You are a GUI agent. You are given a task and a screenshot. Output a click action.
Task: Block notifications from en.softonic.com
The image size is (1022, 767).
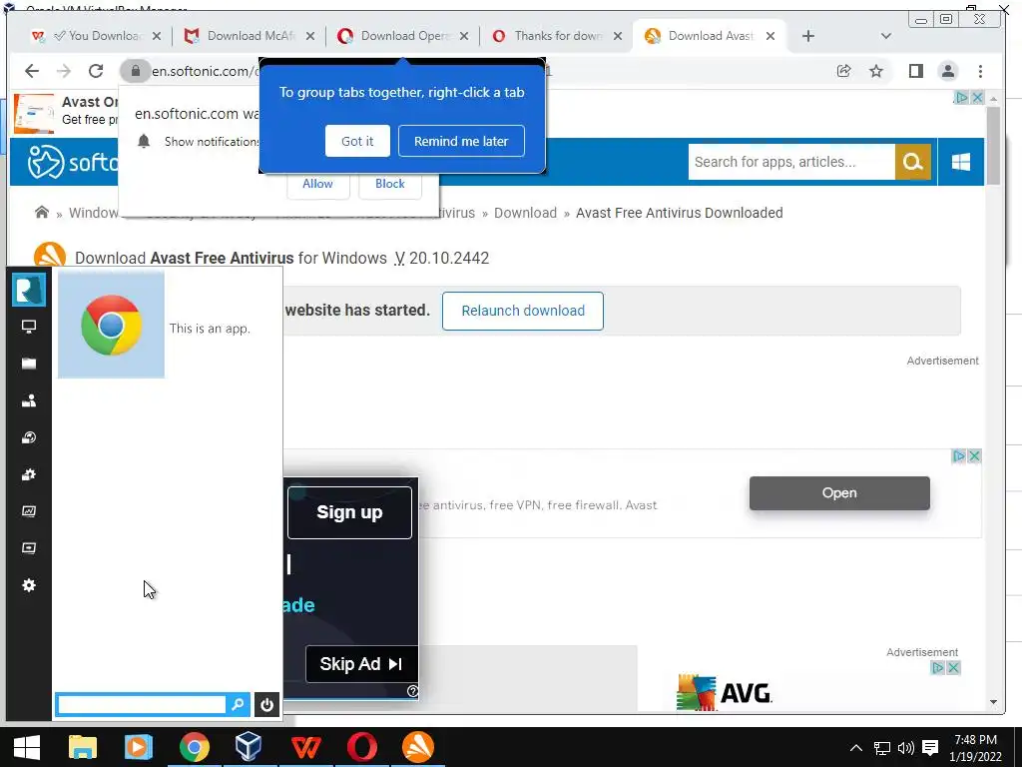tap(390, 185)
